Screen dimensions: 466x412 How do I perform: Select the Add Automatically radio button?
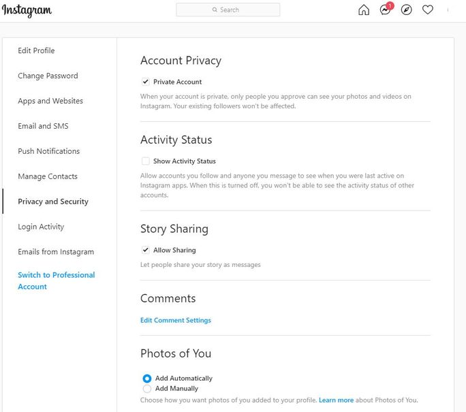[146, 379]
